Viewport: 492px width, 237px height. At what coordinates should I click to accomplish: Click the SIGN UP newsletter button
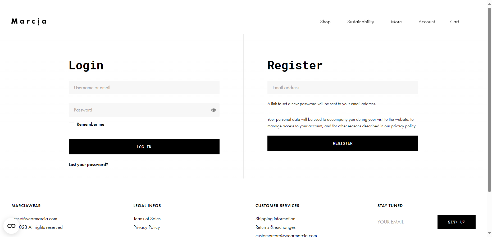click(457, 222)
